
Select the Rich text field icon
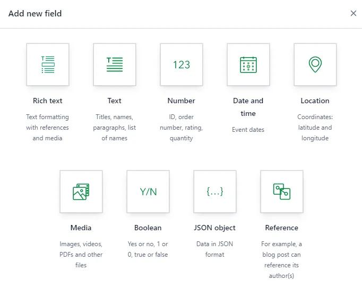48,65
